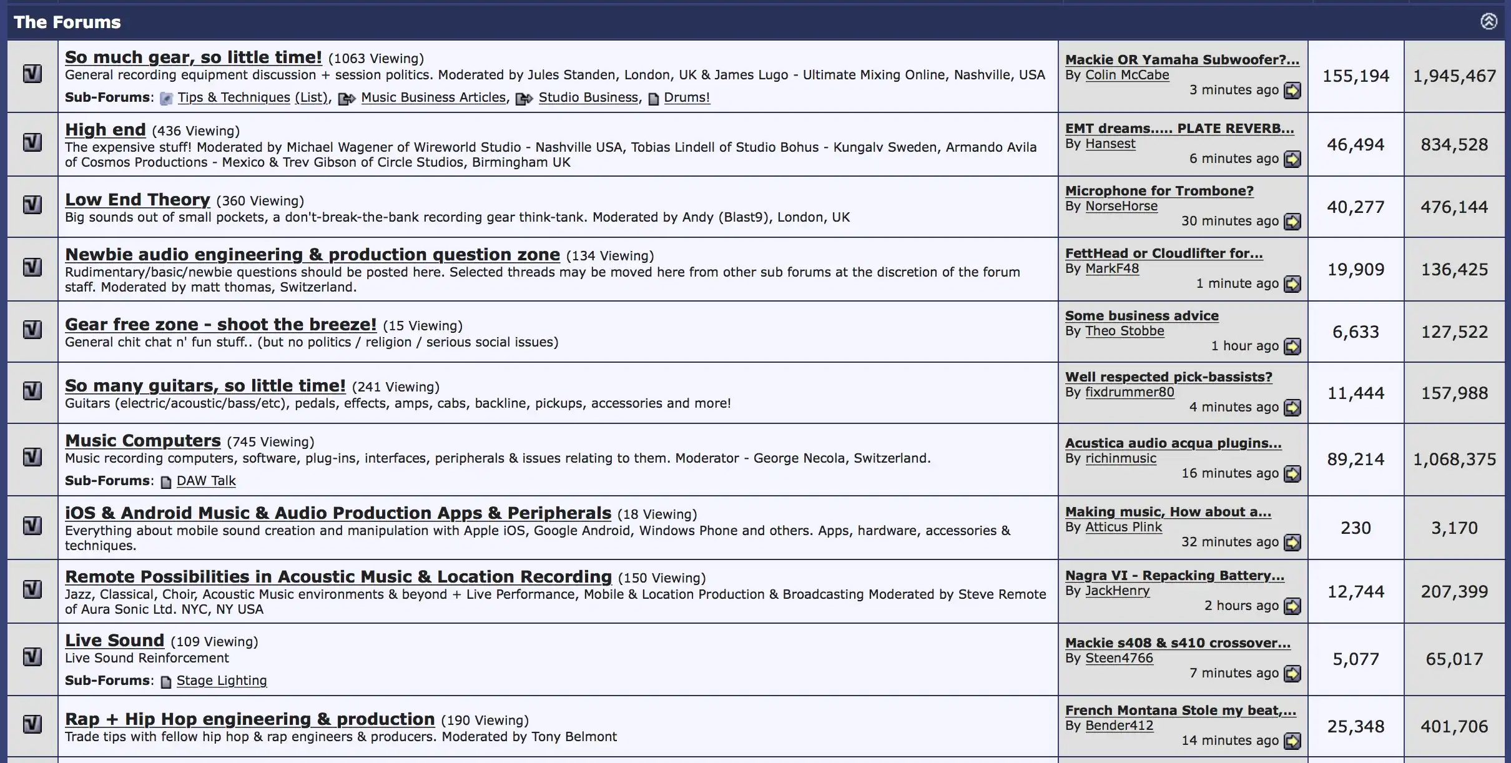Open the Stage Lighting sub-forum

tap(221, 681)
